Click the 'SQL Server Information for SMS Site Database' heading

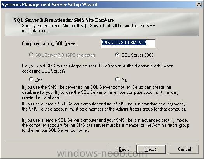tap(64, 20)
